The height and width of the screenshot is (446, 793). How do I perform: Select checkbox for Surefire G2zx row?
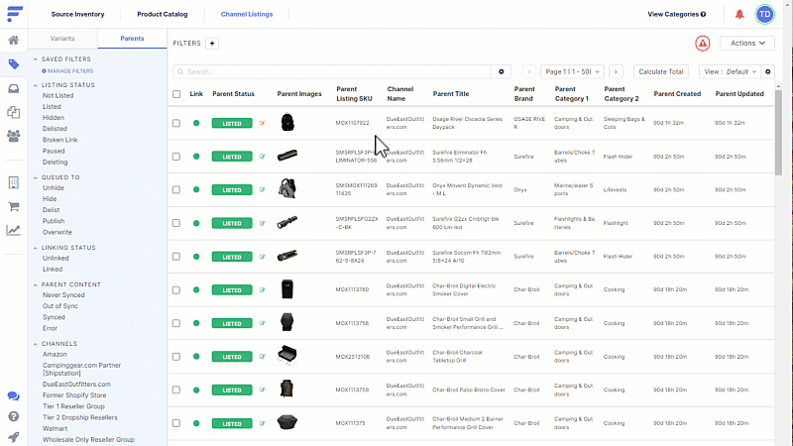coord(176,223)
